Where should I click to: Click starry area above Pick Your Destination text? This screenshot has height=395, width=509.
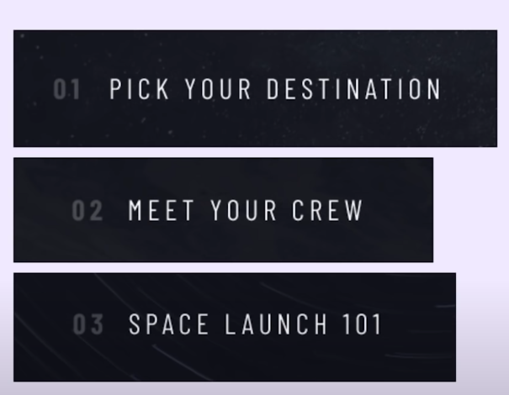pyautogui.click(x=255, y=54)
